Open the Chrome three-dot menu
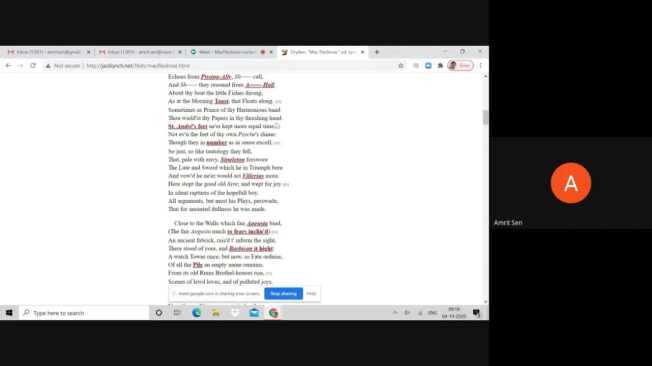Image resolution: width=652 pixels, height=366 pixels. click(480, 66)
